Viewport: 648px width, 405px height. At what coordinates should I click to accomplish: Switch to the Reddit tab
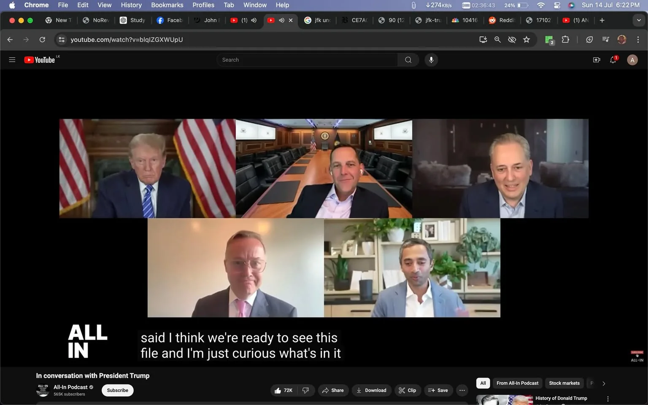coord(502,20)
